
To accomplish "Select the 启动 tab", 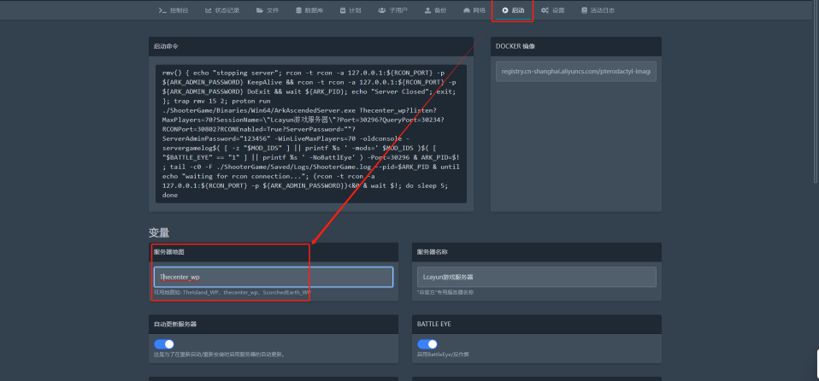I will (x=513, y=10).
